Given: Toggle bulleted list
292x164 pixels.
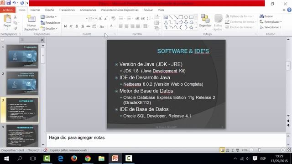Looking at the screenshot, I should [121, 18].
